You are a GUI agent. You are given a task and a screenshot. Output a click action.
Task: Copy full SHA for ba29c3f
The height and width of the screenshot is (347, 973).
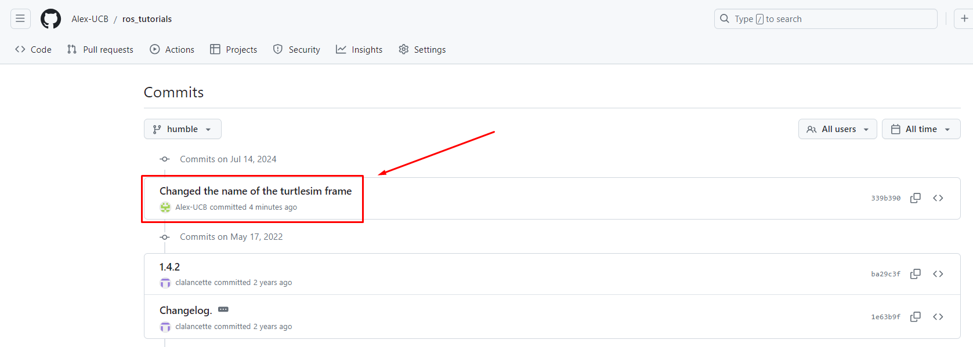tap(916, 274)
